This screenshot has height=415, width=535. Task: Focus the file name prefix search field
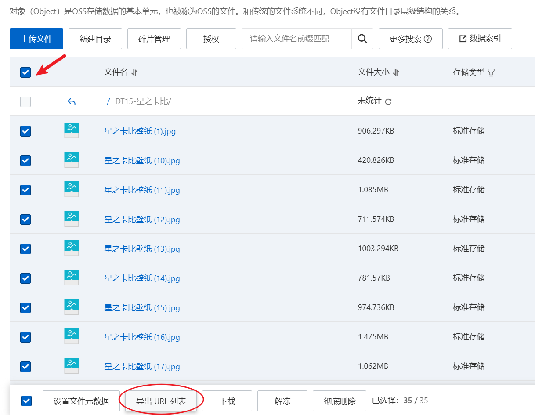pyautogui.click(x=296, y=39)
